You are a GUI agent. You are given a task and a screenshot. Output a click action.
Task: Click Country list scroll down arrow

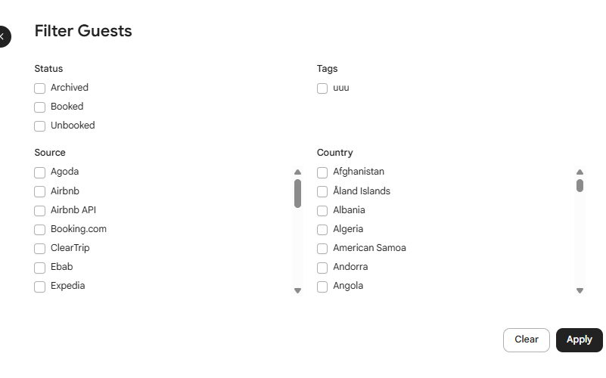[x=580, y=291]
